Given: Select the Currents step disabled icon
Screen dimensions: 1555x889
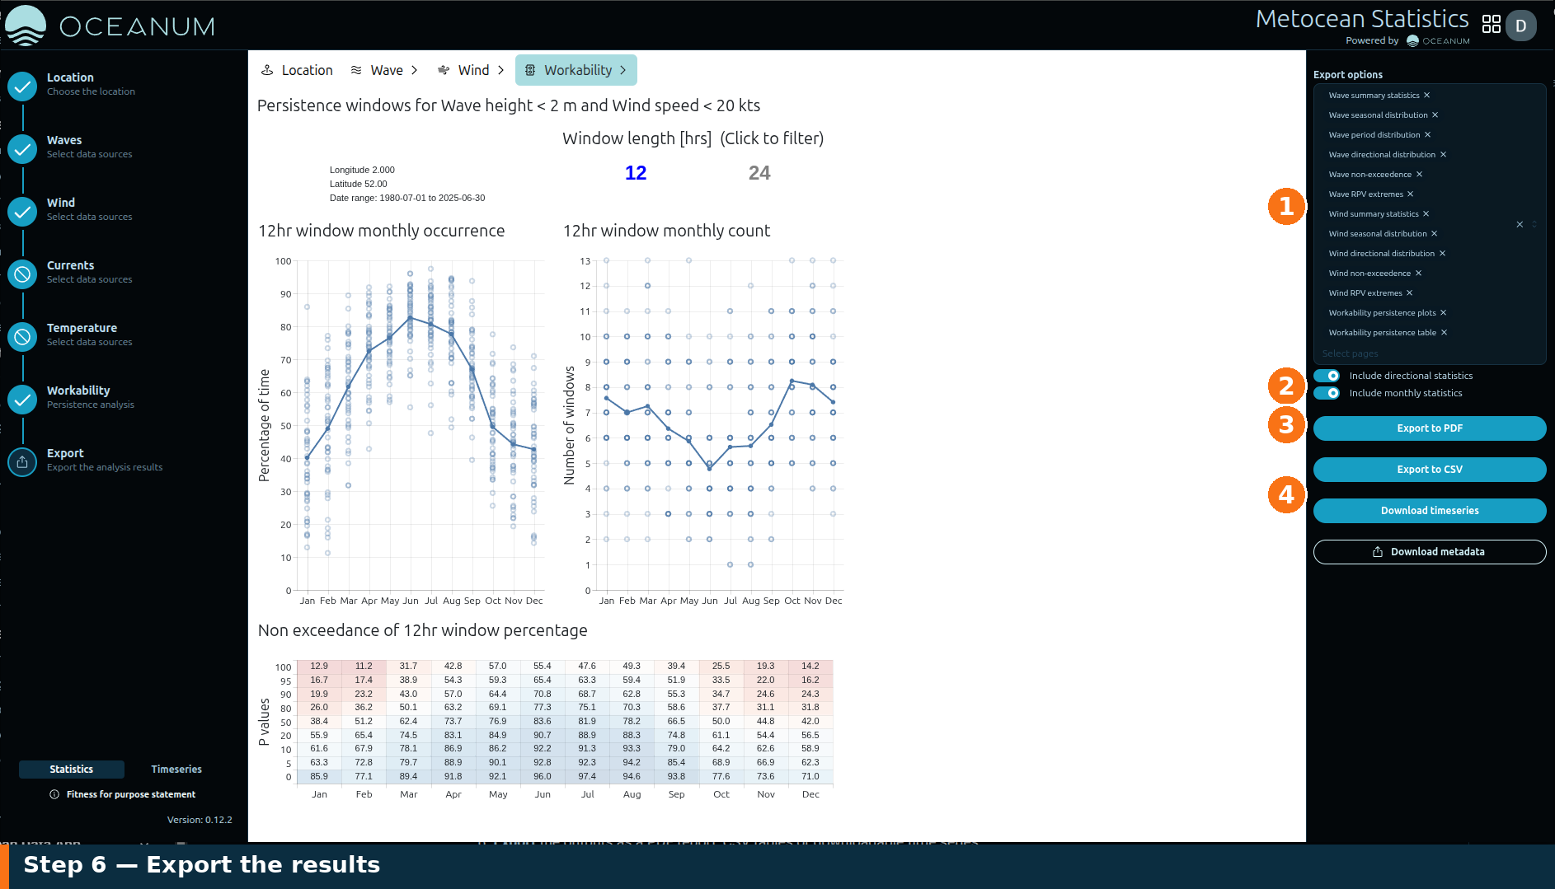Looking at the screenshot, I should tap(22, 274).
